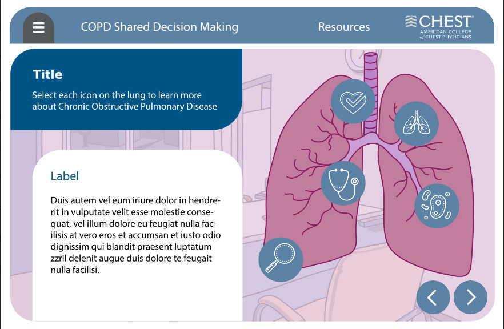504x329 pixels.
Task: Click the American College of Chest Physicians tagline
Action: (446, 34)
